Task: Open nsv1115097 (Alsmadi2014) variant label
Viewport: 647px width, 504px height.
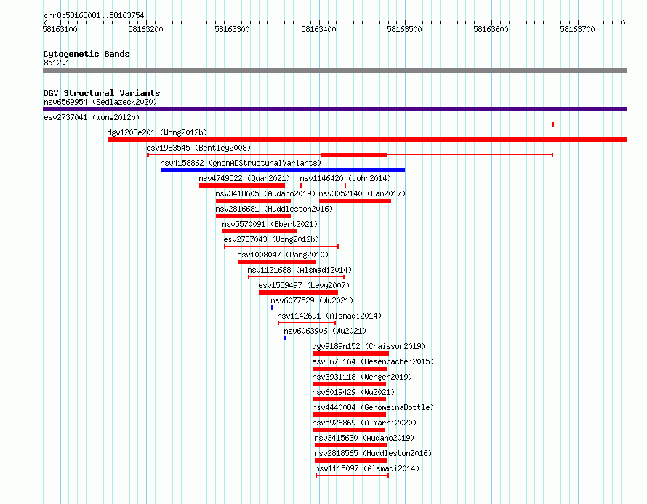Action: pos(367,468)
